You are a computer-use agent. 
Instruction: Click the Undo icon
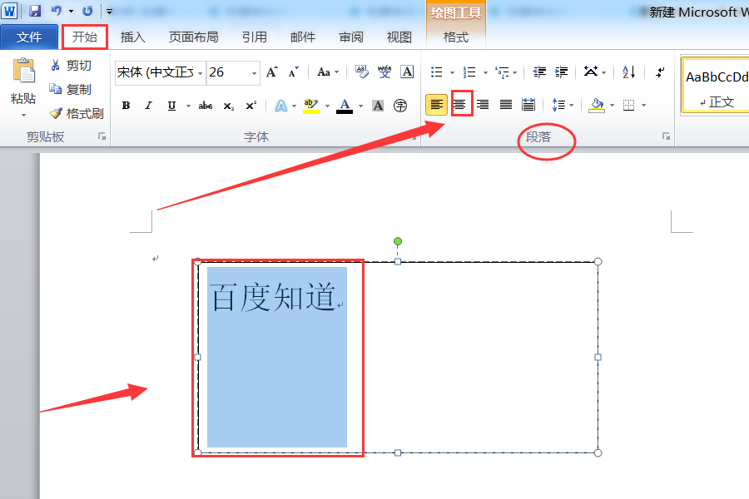tap(57, 11)
